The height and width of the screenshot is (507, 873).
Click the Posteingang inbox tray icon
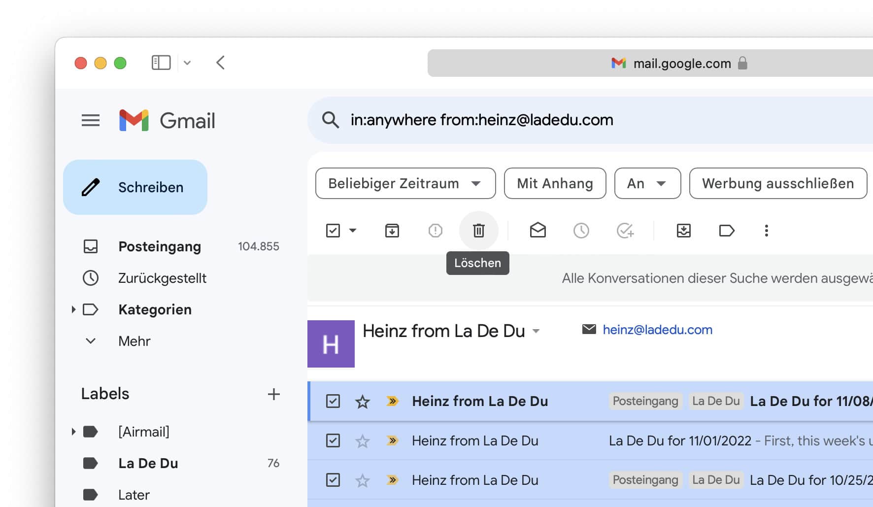[x=91, y=246]
